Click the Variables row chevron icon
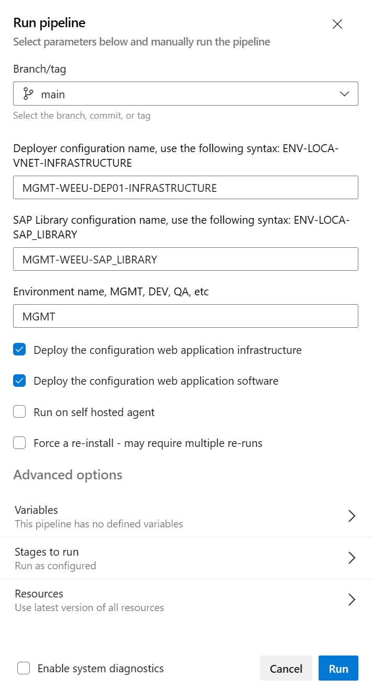This screenshot has height=690, width=373. pos(352,516)
